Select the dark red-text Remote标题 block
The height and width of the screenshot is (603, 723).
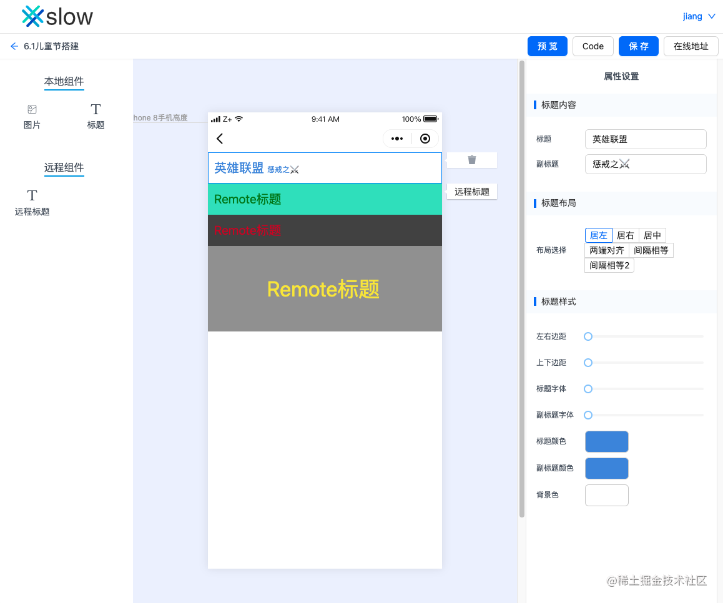[325, 230]
